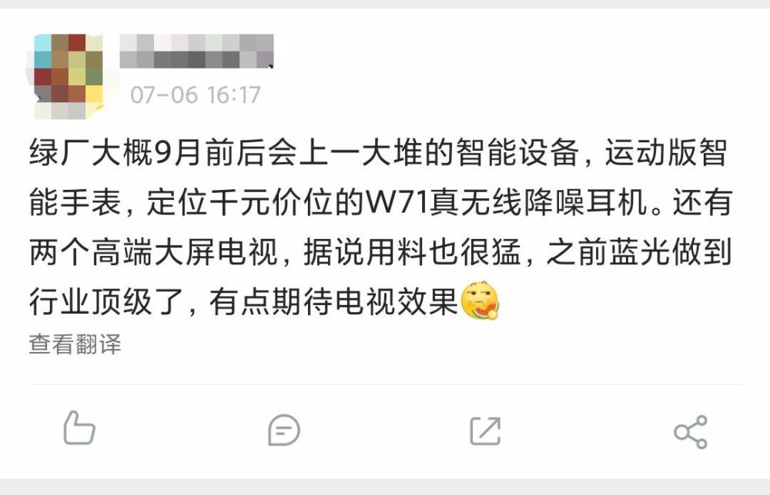
Task: Click the W71 text in the post
Action: (x=397, y=202)
